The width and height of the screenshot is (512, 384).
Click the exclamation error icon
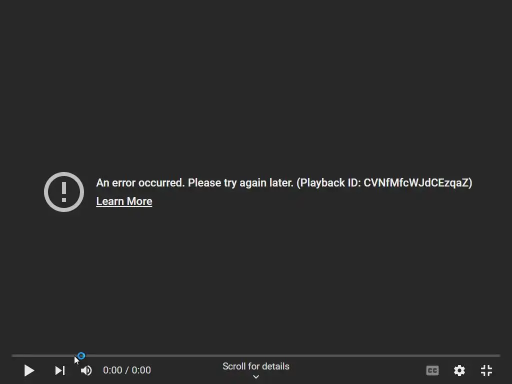(x=64, y=192)
